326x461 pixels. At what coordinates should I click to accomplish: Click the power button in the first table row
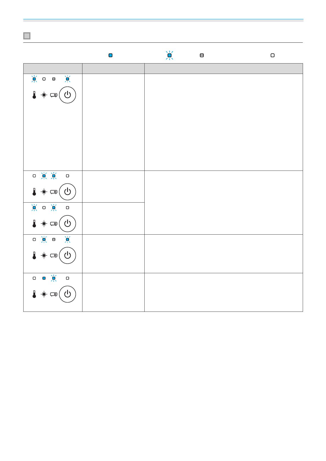point(67,95)
